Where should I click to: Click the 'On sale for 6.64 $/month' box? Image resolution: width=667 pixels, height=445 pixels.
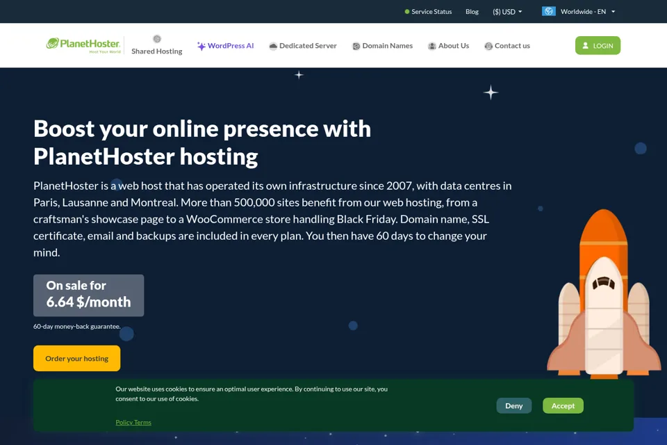(x=88, y=295)
